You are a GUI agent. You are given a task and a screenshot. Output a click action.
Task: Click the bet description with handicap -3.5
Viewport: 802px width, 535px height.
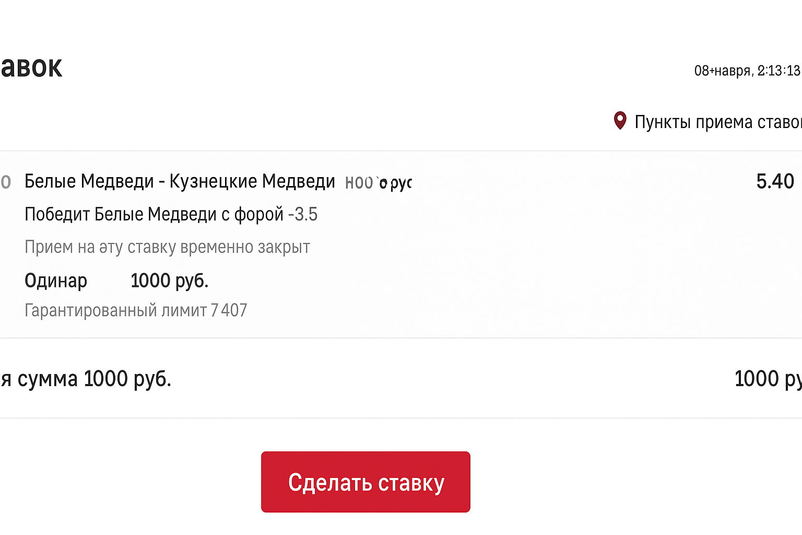tap(171, 214)
